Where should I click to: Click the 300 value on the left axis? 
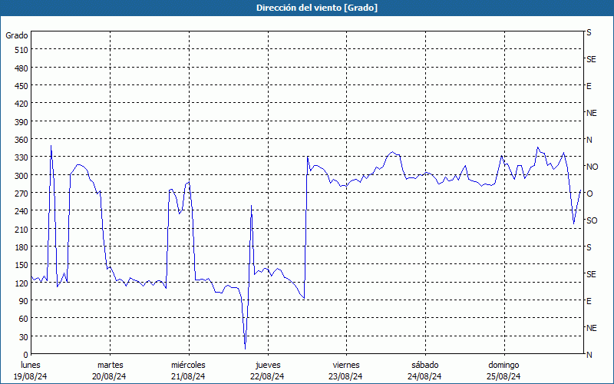(21, 176)
